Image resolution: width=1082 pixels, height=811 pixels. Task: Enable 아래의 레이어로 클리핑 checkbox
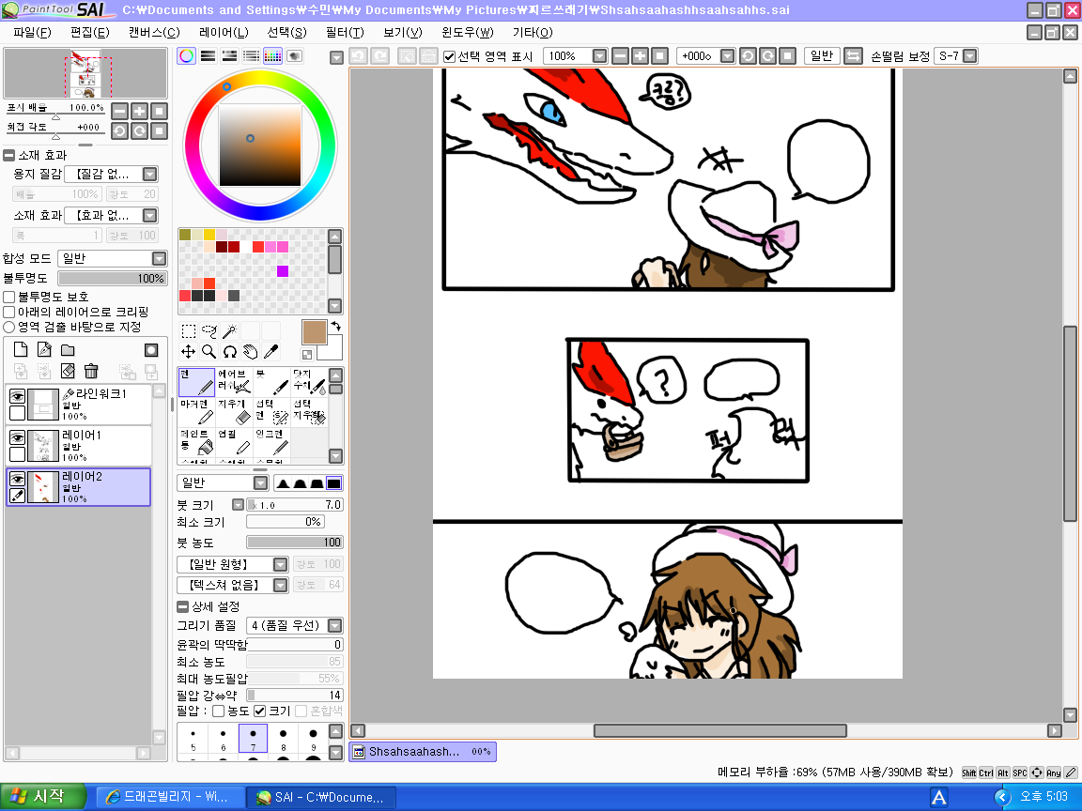[9, 312]
